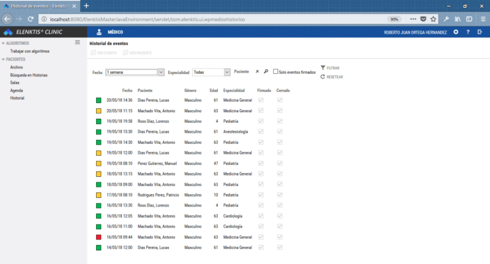Toggle the sidebar with the hamburger icon

point(77,43)
